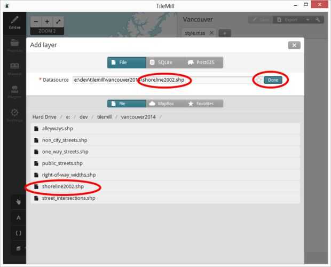Select right-of-way_widths.shp file
This screenshot has height=267, width=331.
pos(165,175)
